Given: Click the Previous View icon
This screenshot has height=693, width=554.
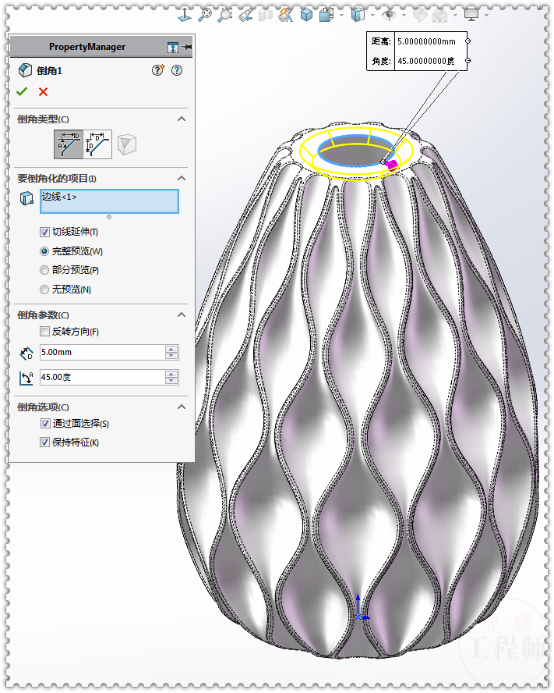Looking at the screenshot, I should pyautogui.click(x=246, y=16).
